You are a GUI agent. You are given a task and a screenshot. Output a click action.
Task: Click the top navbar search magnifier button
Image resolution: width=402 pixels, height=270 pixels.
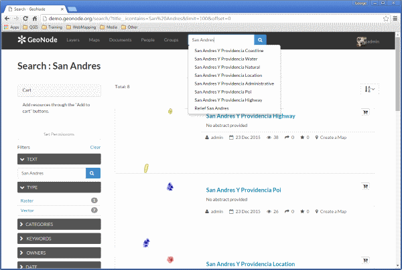(x=260, y=40)
